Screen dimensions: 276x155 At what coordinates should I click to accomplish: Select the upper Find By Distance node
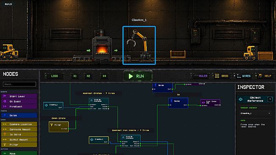(99, 104)
